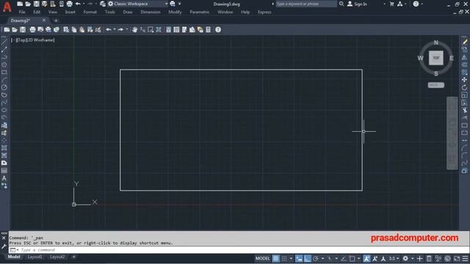Click the viewport controls label Top 2D Wireframe

click(32, 40)
